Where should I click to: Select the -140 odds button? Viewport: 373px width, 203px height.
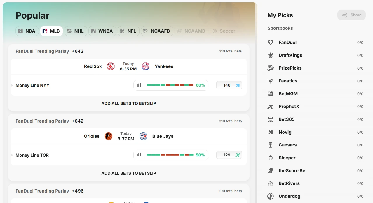tap(229, 85)
